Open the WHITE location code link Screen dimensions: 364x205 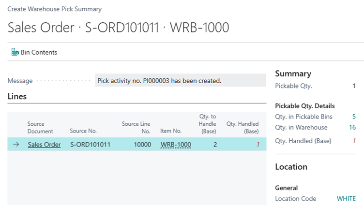click(x=346, y=199)
